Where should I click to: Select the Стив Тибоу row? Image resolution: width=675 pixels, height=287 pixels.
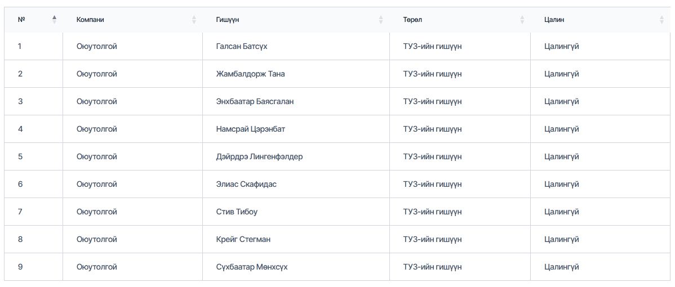237,212
